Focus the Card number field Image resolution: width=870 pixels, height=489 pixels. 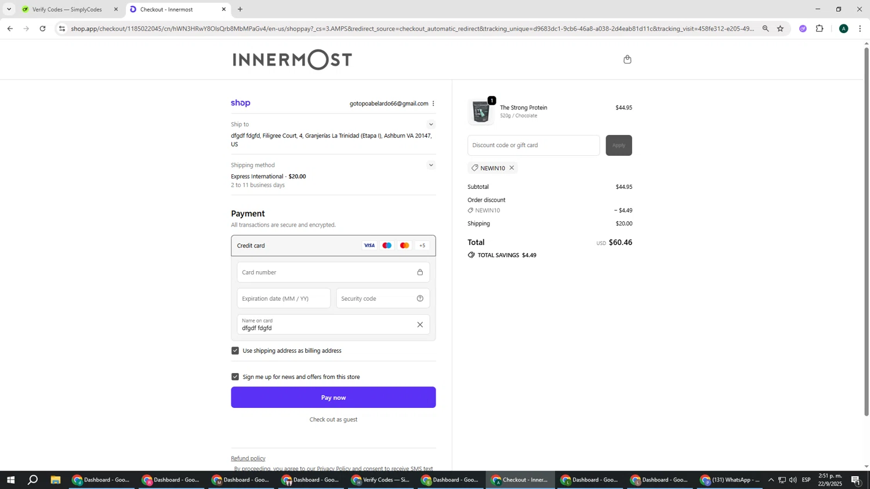(x=333, y=272)
